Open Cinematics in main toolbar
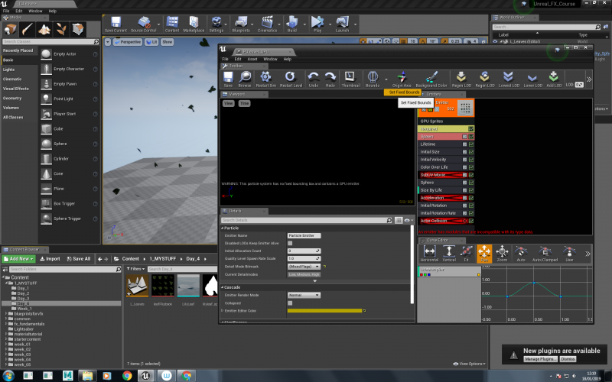The height and width of the screenshot is (382, 612). [267, 24]
